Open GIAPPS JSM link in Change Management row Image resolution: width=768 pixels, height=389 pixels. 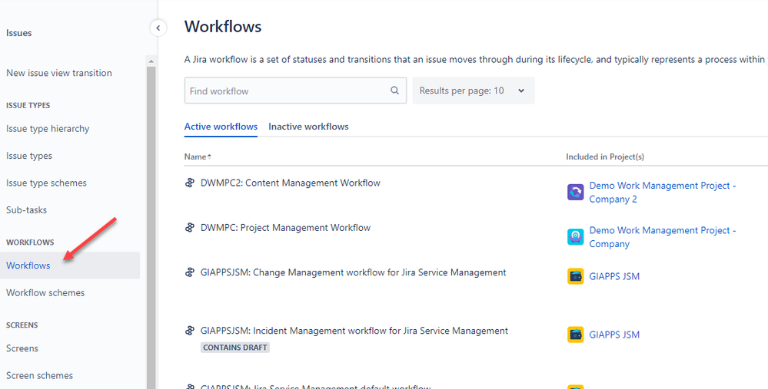(614, 276)
